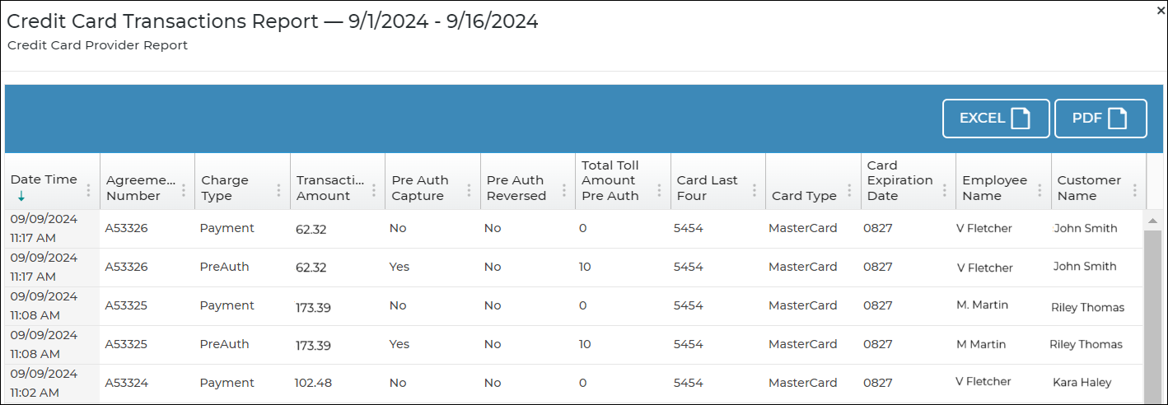Open the Pre Auth Reversed column options
Viewport: 1168px width, 405px height.
(564, 190)
